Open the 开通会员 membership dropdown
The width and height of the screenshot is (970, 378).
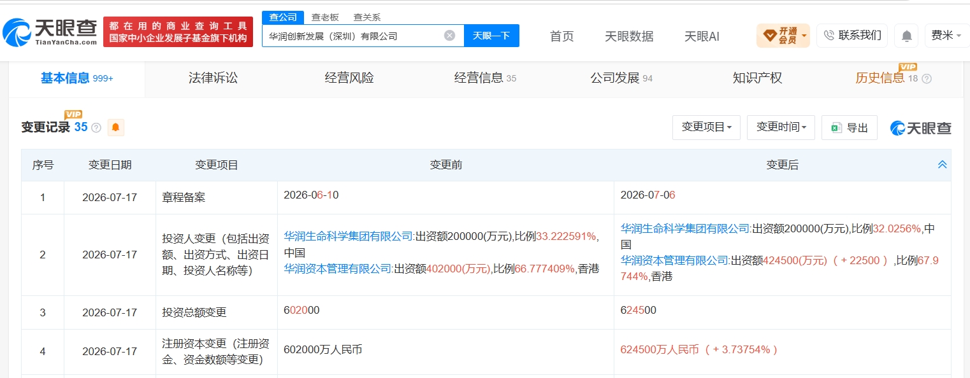click(783, 36)
